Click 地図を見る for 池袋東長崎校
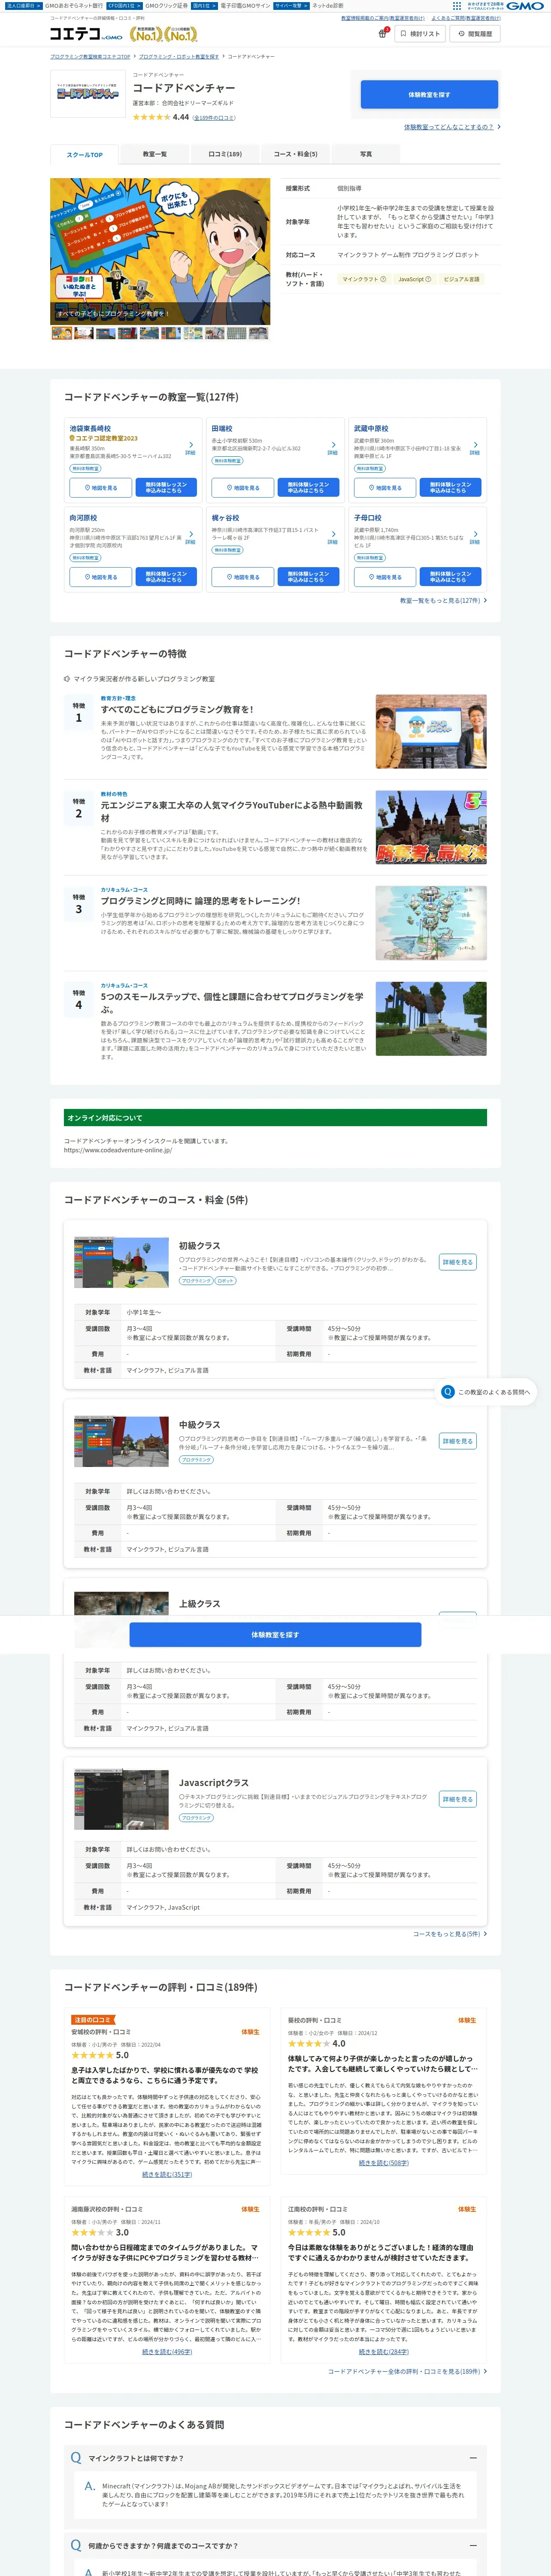 click(x=100, y=488)
